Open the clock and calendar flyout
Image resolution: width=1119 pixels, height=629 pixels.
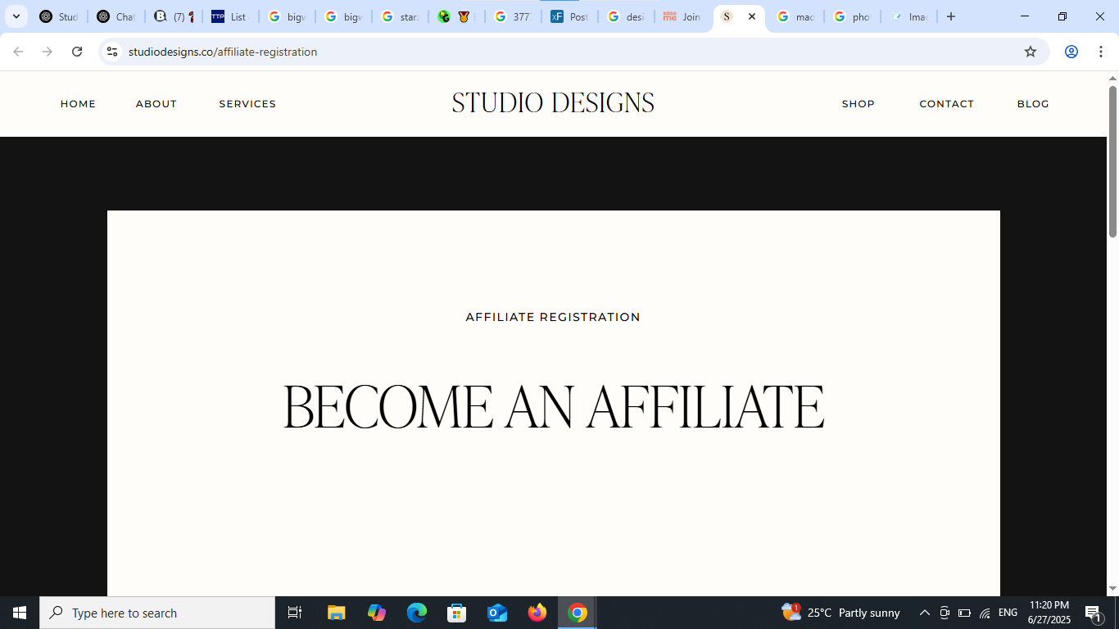[1049, 613]
